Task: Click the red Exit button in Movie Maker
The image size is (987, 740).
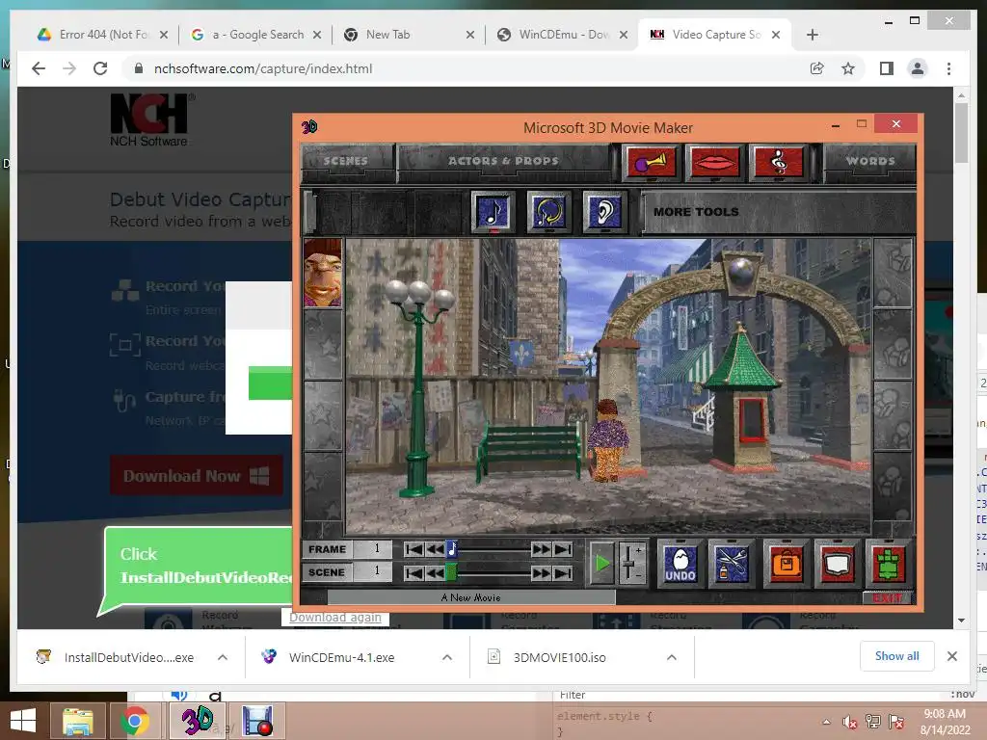Action: coord(888,597)
